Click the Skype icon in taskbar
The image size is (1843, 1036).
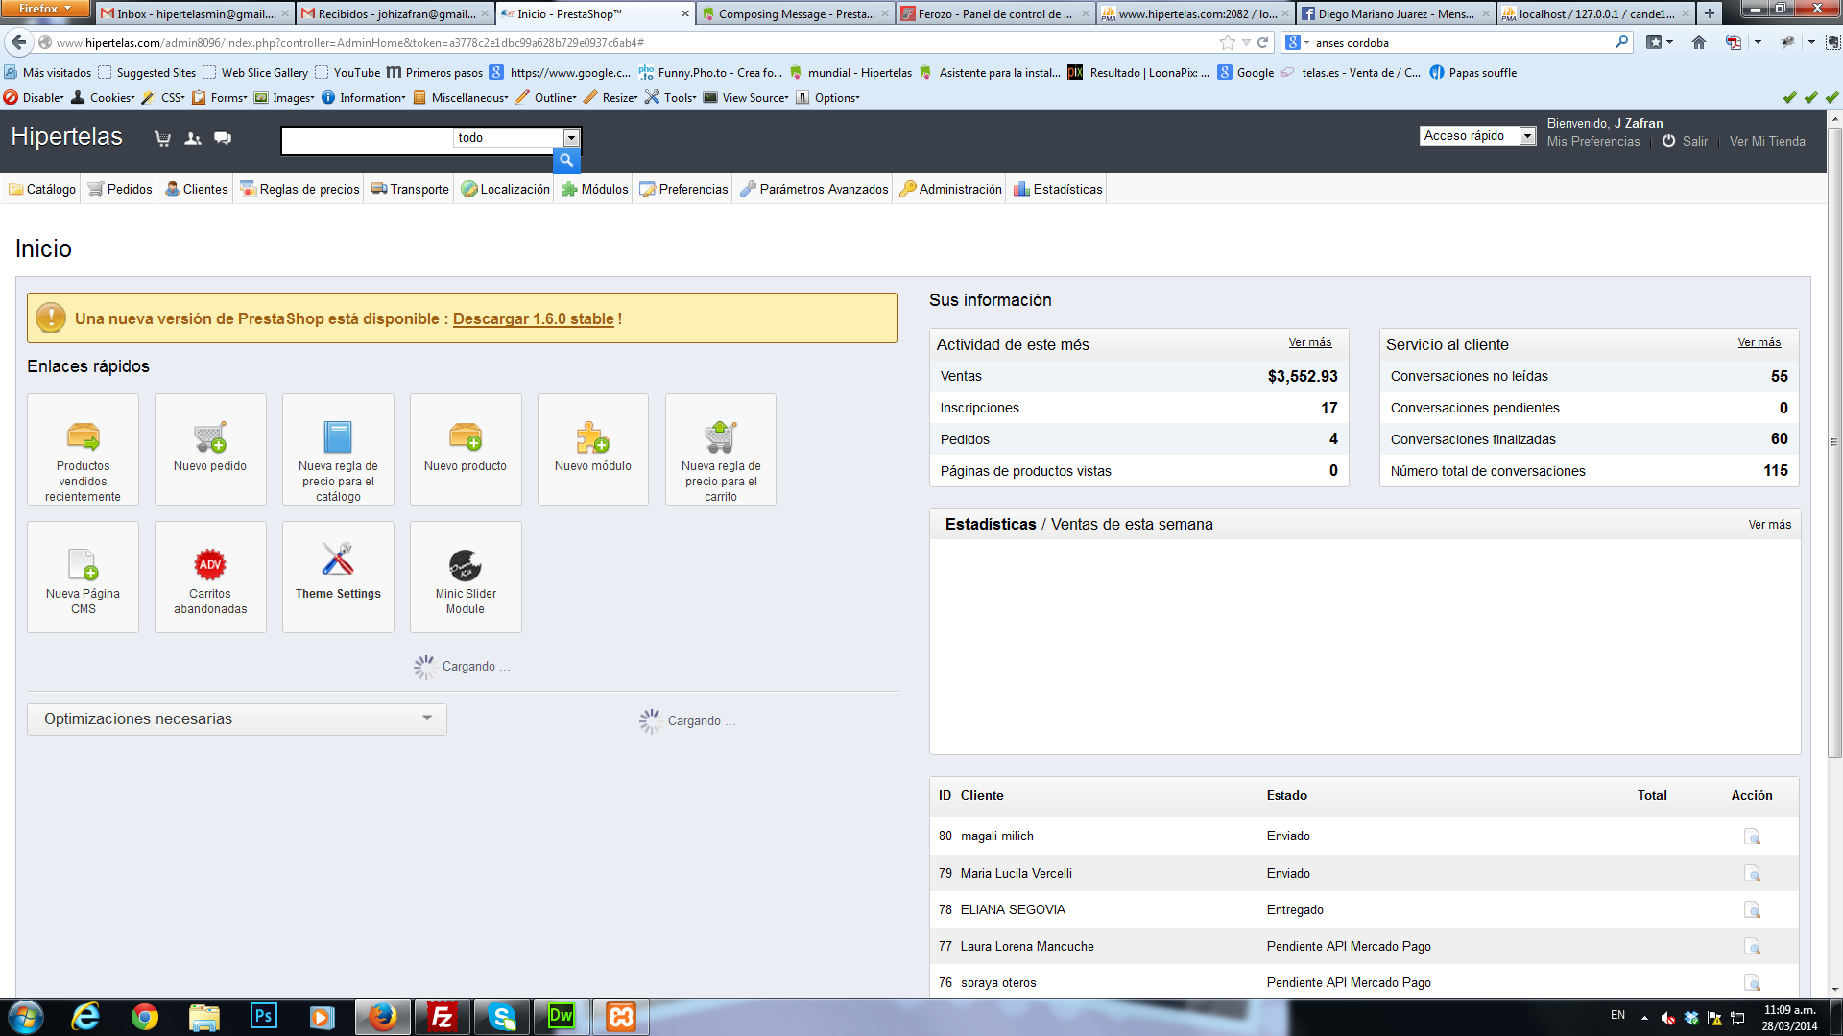click(x=501, y=1017)
